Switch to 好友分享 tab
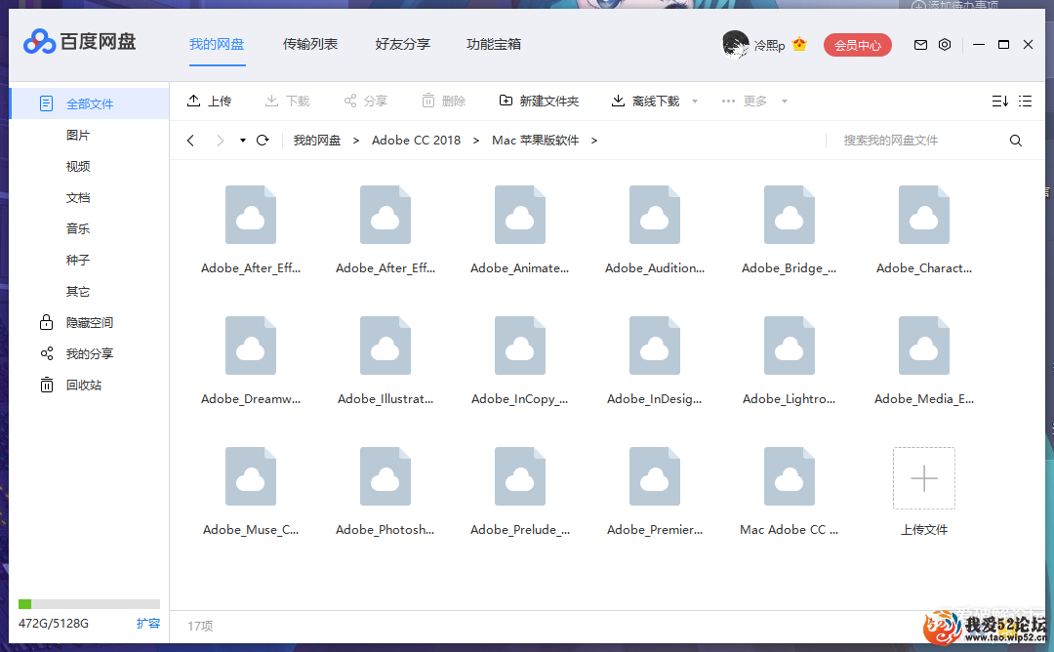The height and width of the screenshot is (652, 1054). click(x=403, y=44)
